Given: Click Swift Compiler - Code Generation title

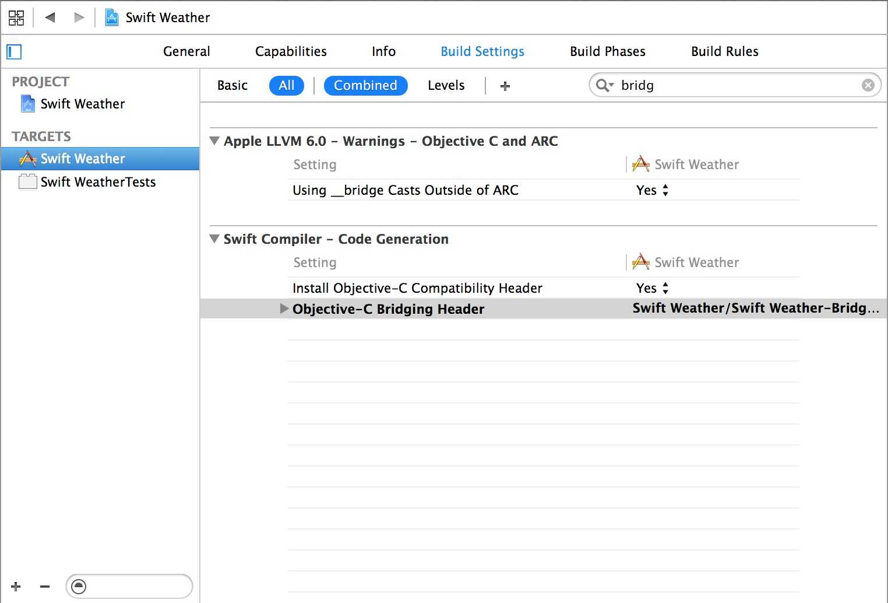Looking at the screenshot, I should 336,239.
